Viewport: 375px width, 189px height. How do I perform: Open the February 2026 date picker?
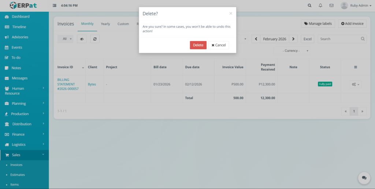(275, 39)
